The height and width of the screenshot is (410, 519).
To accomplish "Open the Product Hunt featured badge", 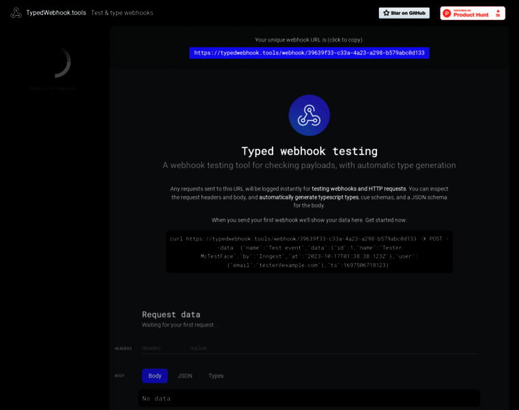I will tap(473, 13).
